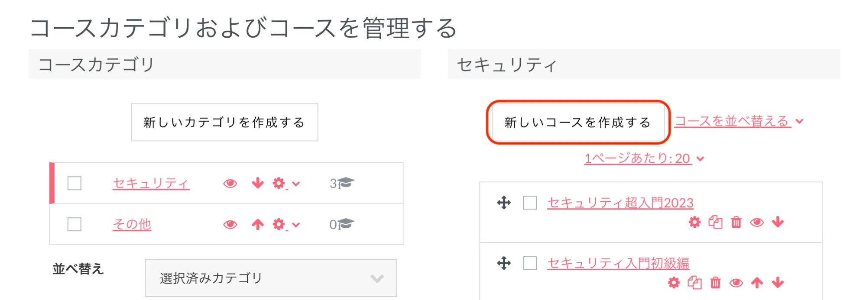866x300 pixels.
Task: Move the その他 category up with arrow
Action: click(x=258, y=224)
